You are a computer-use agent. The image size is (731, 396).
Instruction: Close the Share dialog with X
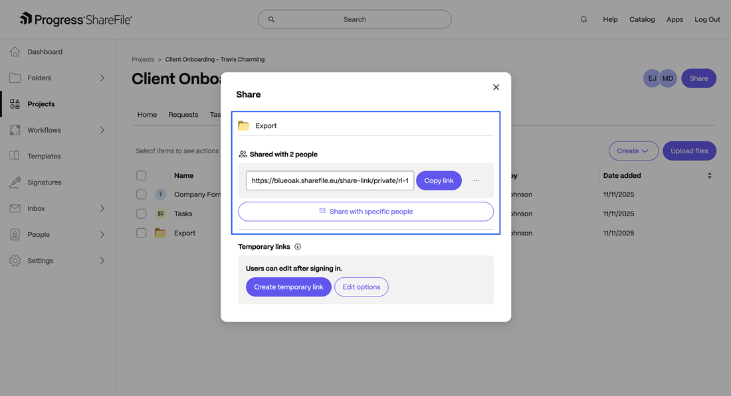pyautogui.click(x=496, y=88)
